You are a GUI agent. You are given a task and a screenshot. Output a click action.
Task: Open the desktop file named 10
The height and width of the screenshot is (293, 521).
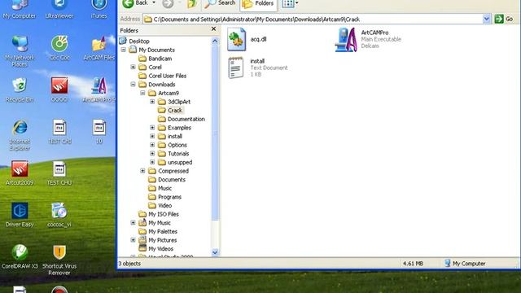tap(99, 131)
